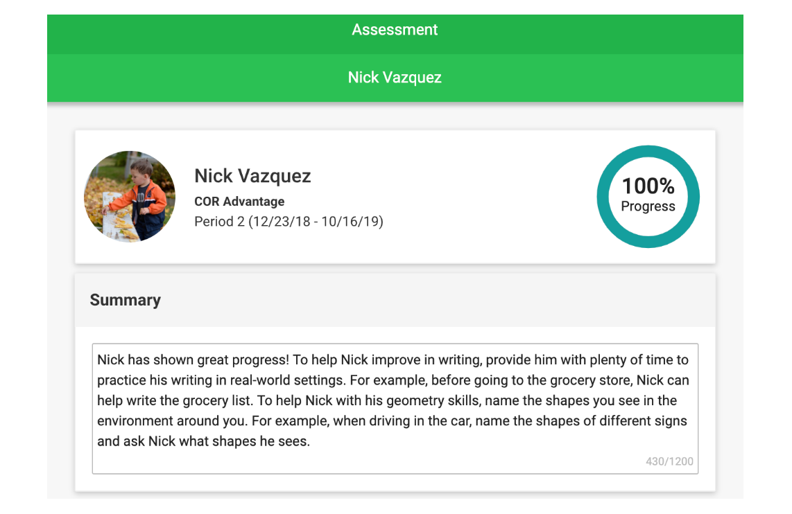Select the COR Advantage label
The width and height of the screenshot is (792, 514).
(239, 202)
